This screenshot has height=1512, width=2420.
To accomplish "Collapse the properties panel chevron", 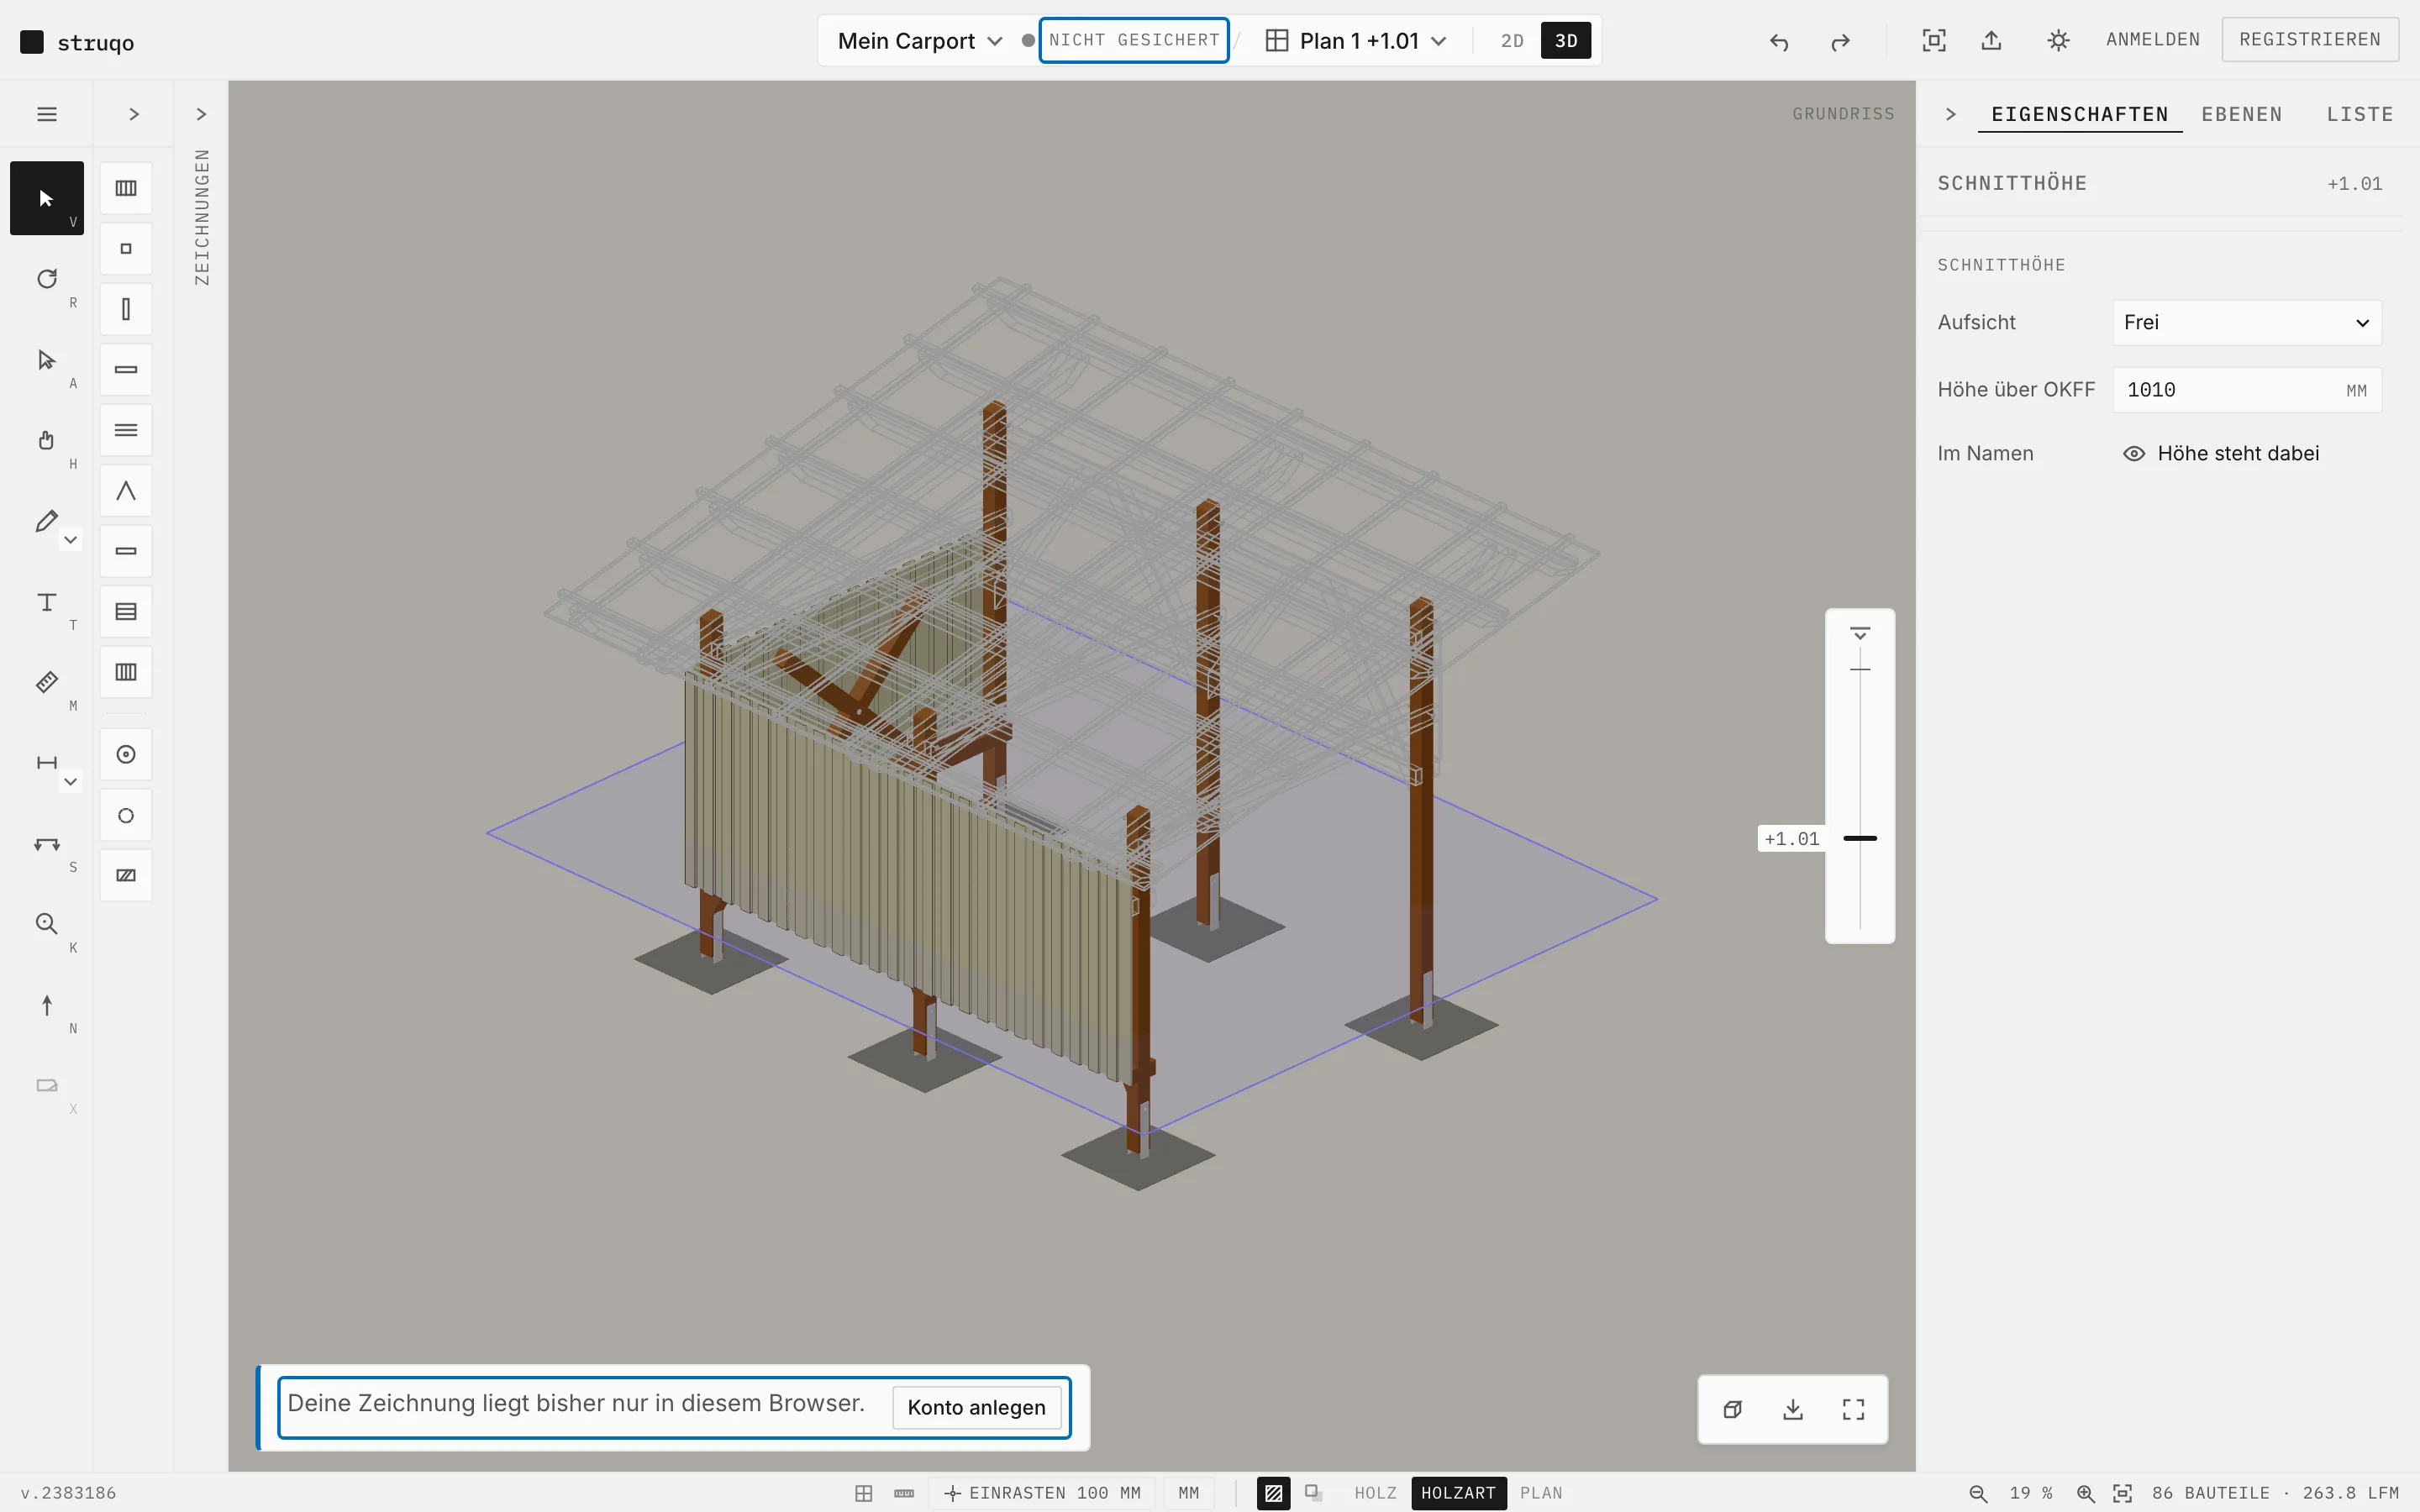I will point(1950,114).
